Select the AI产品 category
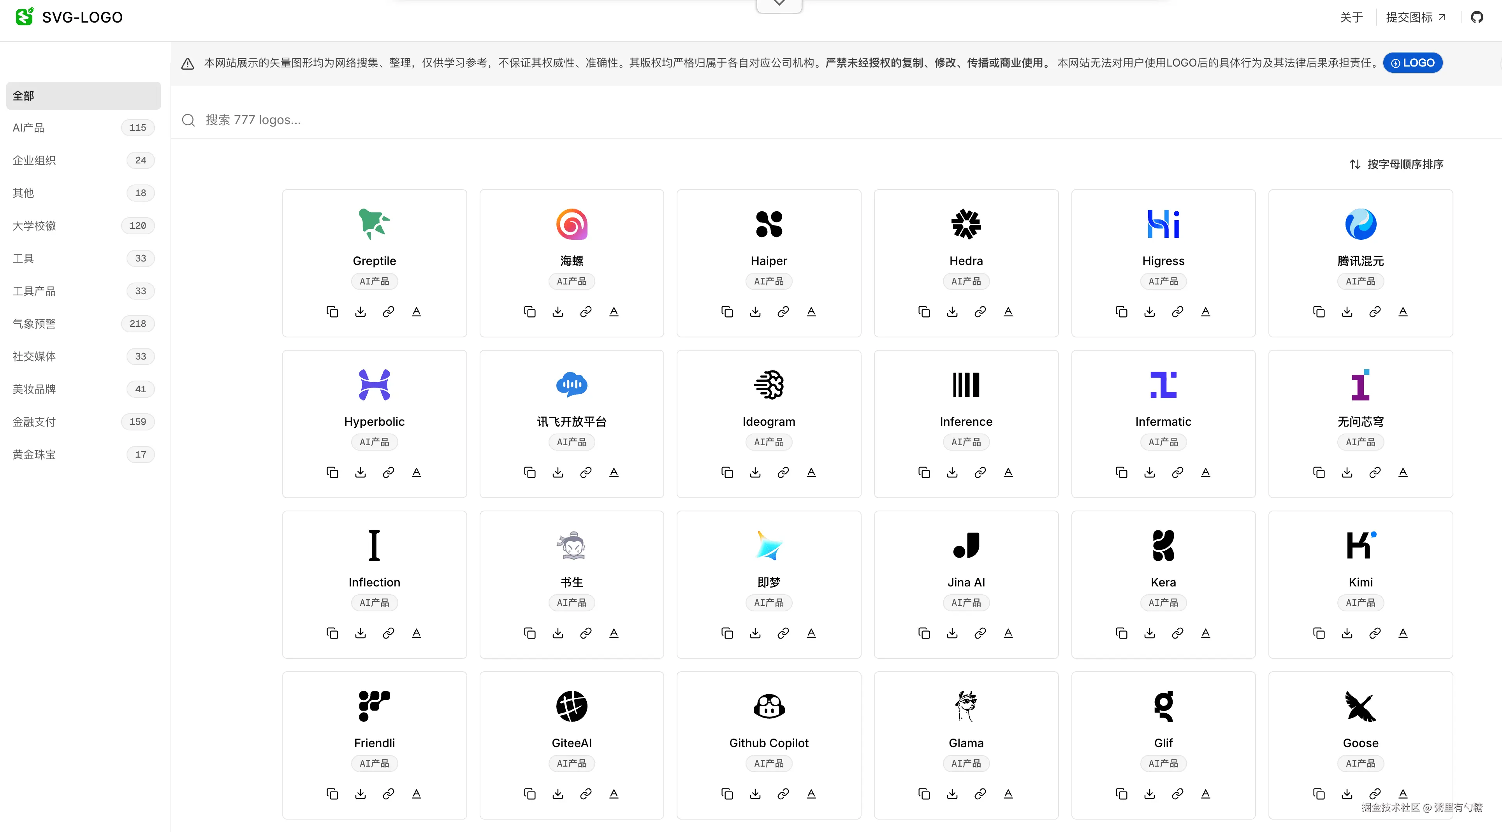Viewport: 1502px width, 832px height. (x=83, y=128)
